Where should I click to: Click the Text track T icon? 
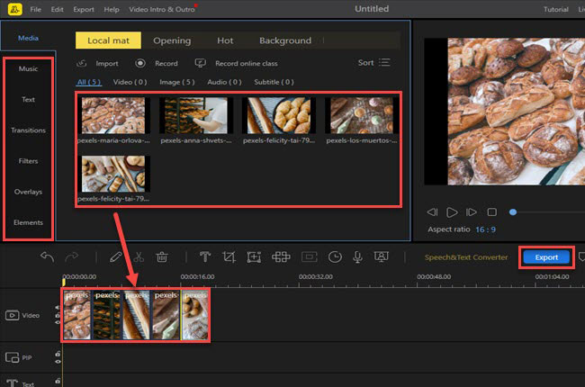pos(12,382)
